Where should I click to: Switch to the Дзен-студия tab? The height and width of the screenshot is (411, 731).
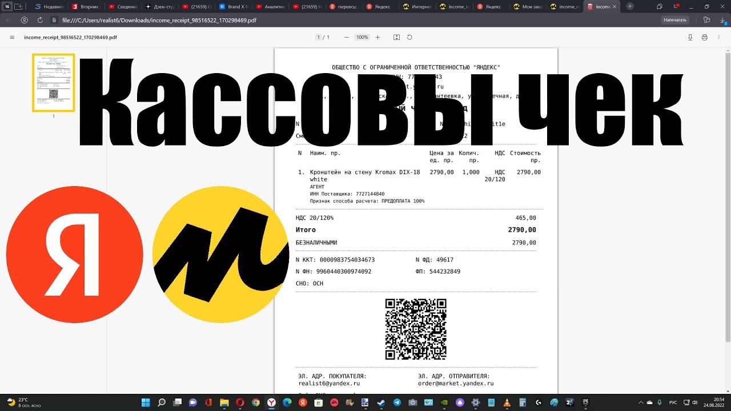click(x=159, y=6)
